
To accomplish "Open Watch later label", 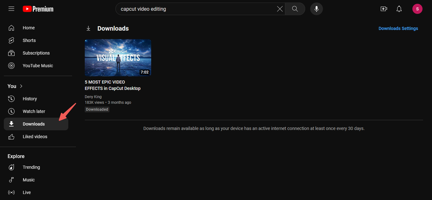I will pos(34,111).
